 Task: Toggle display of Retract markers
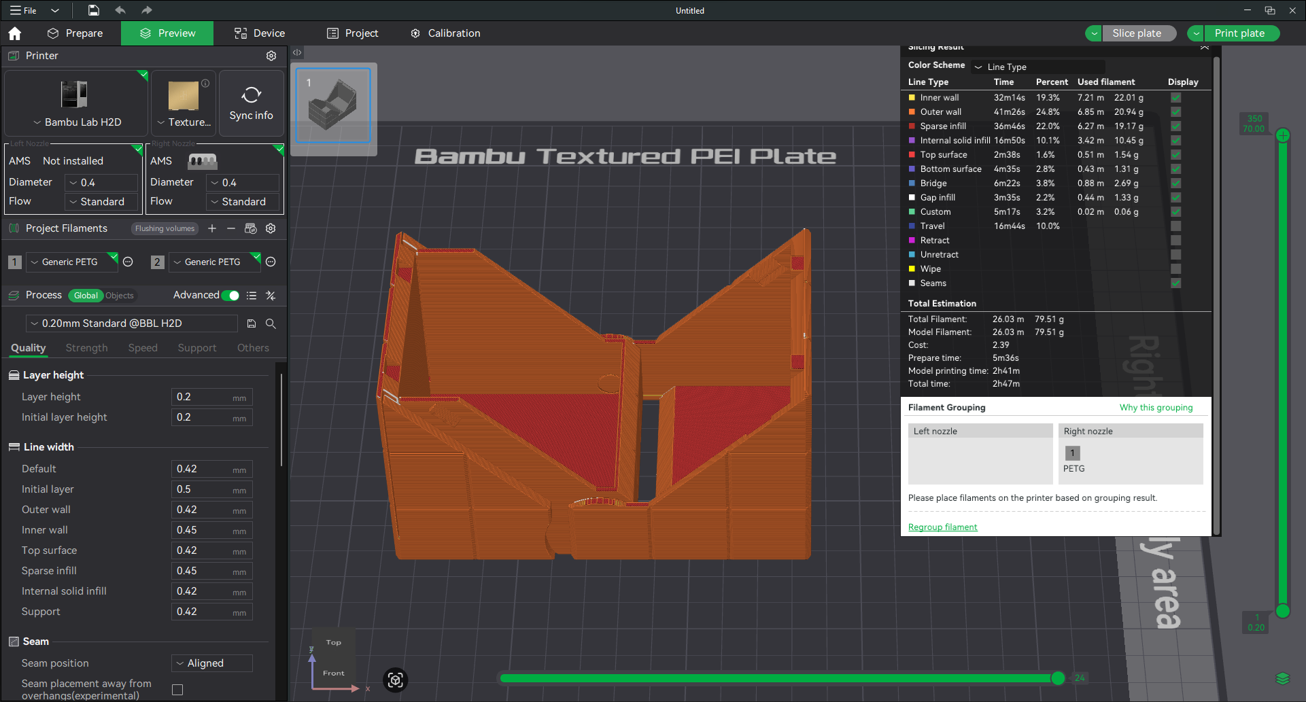click(1176, 241)
